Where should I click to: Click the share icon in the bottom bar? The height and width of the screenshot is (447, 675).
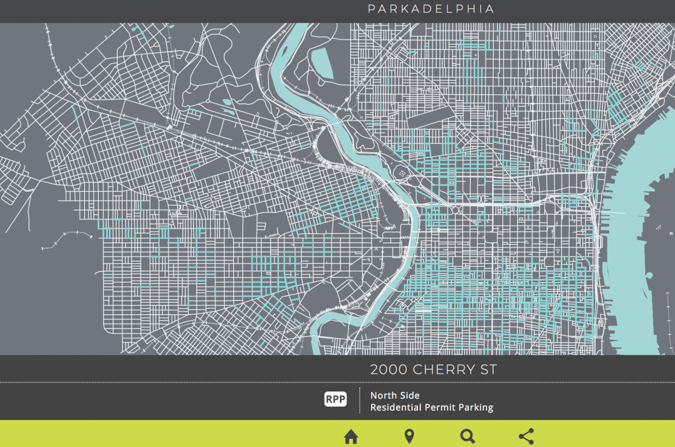(x=526, y=437)
